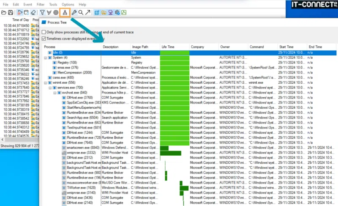This screenshot has width=338, height=206.
Task: Open the Event menu
Action: [27, 4]
